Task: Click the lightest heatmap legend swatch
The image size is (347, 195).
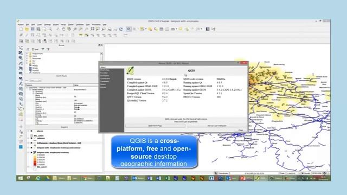Action: click(35, 155)
